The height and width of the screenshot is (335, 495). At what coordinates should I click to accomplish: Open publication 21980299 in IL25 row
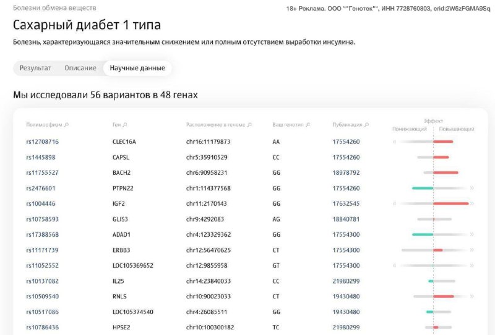346,281
